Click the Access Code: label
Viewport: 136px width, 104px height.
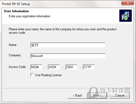[x=17, y=67]
